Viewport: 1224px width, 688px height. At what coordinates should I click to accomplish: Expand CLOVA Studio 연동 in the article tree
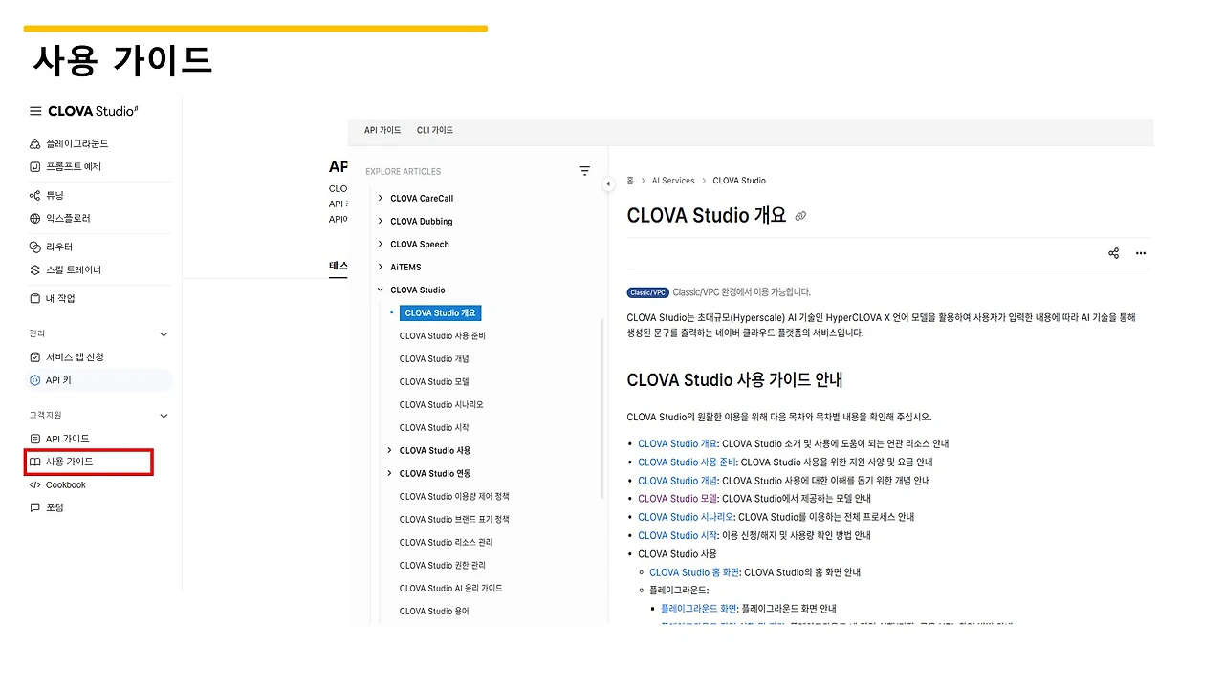tap(389, 473)
